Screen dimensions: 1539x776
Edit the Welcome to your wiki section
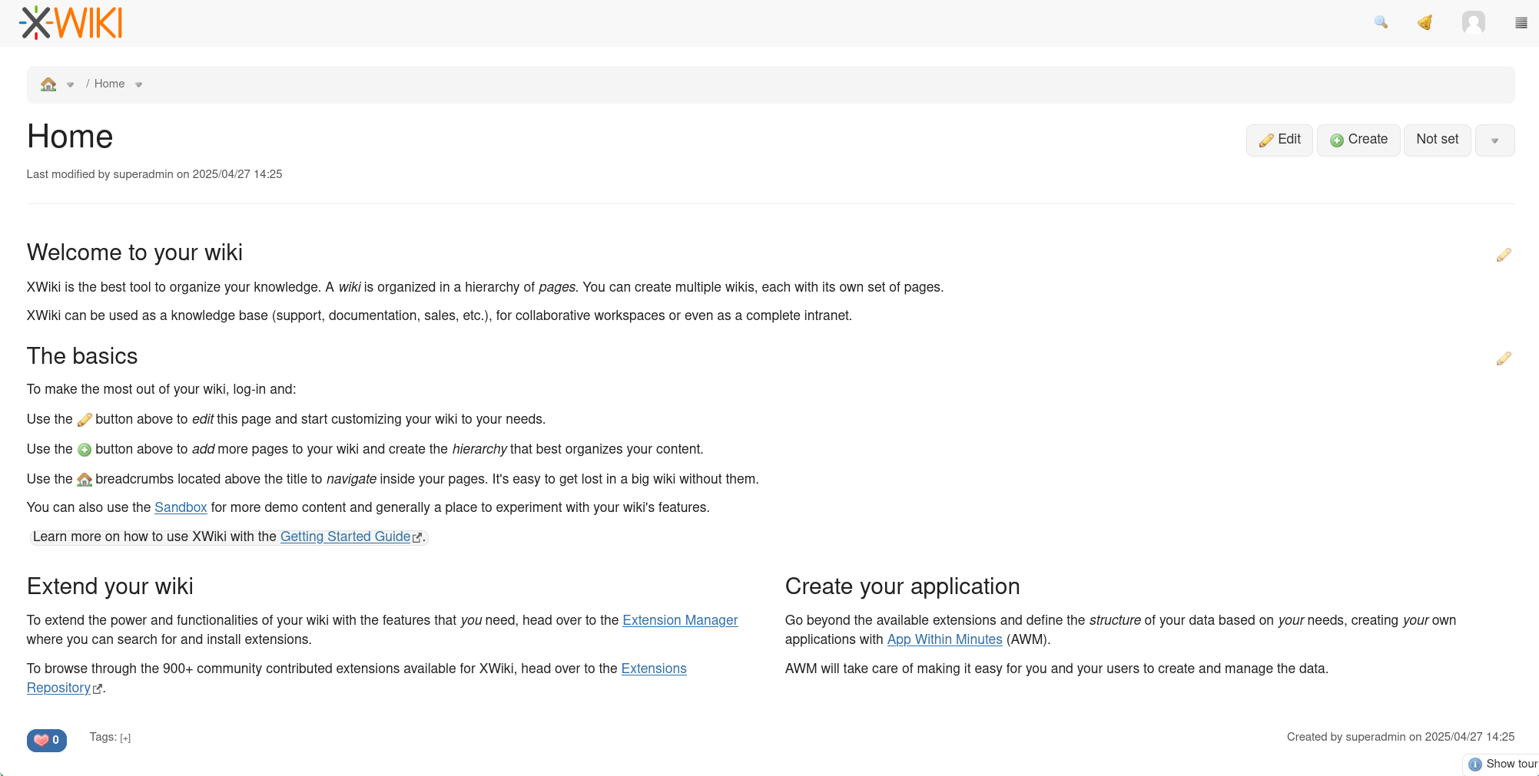point(1504,255)
